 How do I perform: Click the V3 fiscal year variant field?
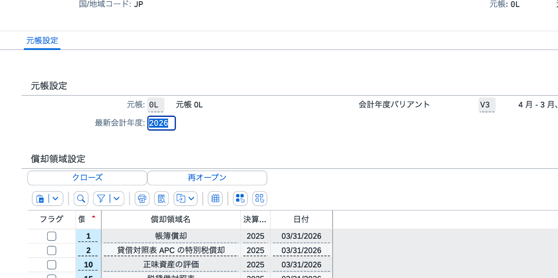coord(487,105)
